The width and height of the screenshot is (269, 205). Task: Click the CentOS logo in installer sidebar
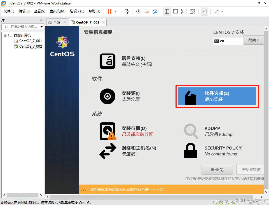click(62, 46)
